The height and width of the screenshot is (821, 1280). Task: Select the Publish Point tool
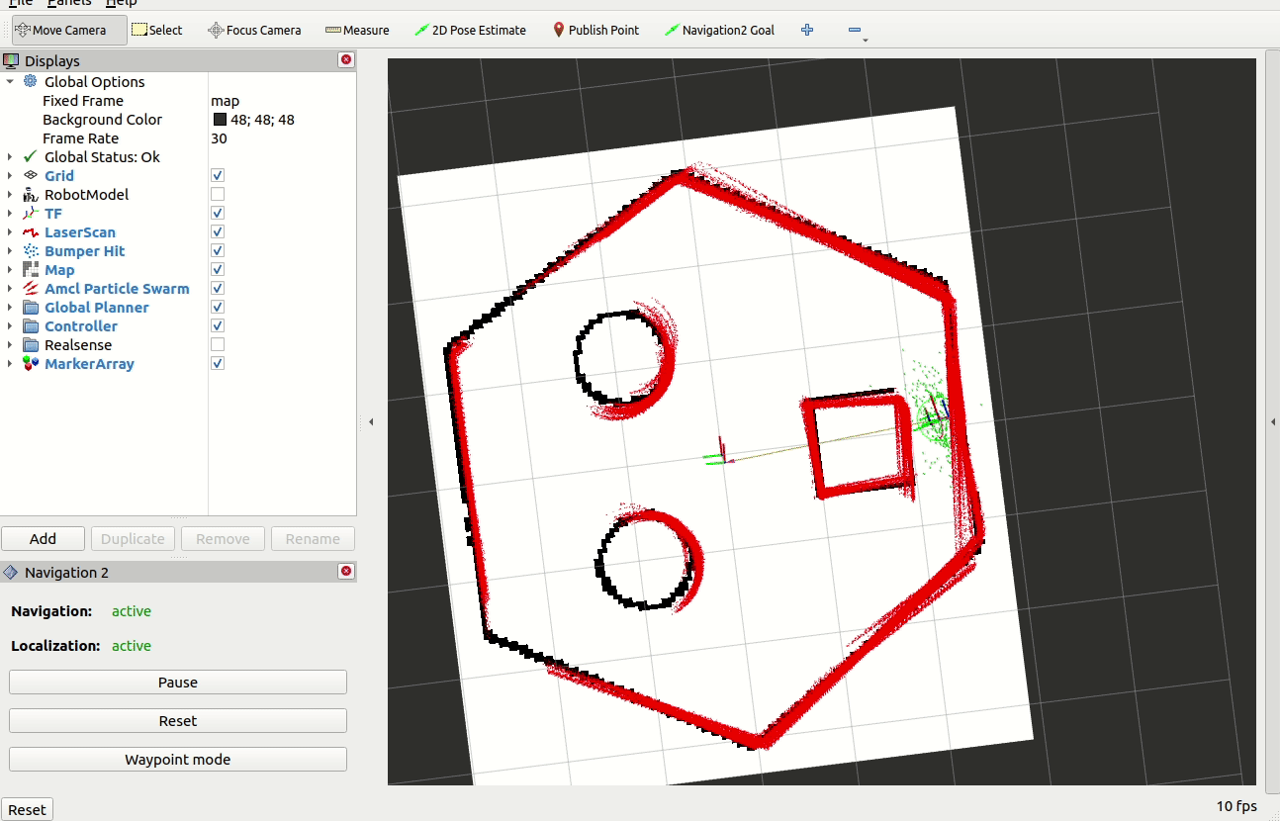pos(594,30)
